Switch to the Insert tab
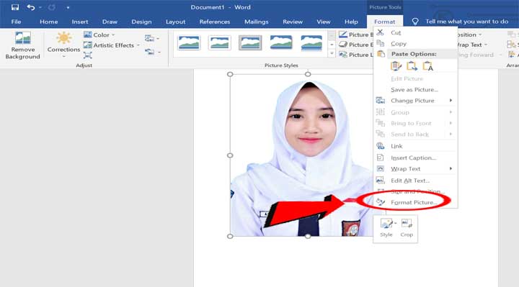519x287 pixels. tap(80, 22)
